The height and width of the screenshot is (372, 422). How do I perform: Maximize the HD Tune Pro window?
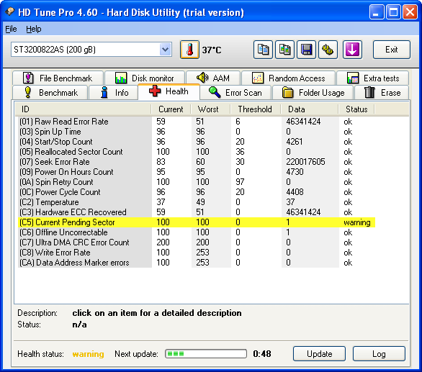pos(393,12)
